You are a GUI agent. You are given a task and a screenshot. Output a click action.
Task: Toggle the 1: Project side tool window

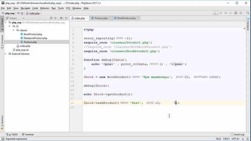click(2, 23)
